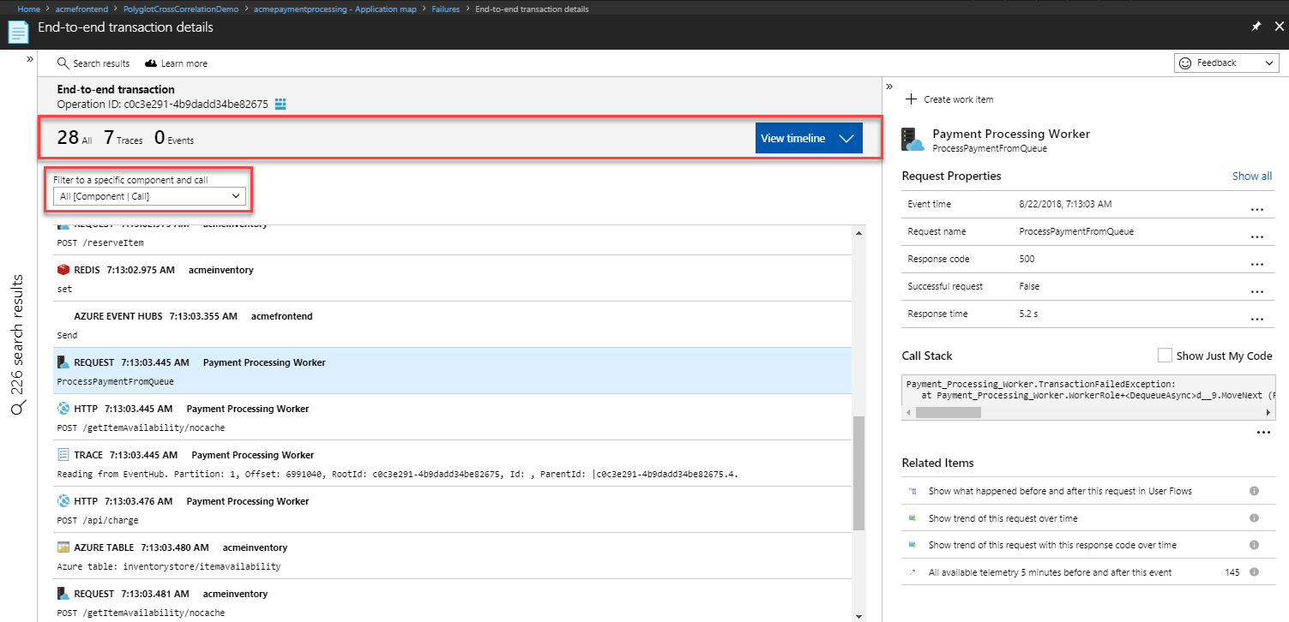Viewport: 1289px width, 622px height.
Task: Click the icon for trend of this request over time
Action: (x=913, y=519)
